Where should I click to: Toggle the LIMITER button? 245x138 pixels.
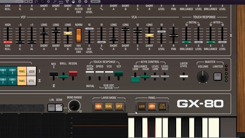click(217, 77)
